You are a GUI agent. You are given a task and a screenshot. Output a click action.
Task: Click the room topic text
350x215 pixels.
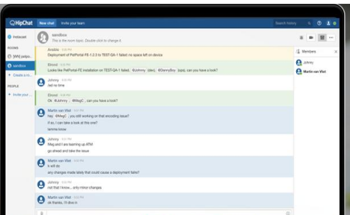click(x=87, y=41)
